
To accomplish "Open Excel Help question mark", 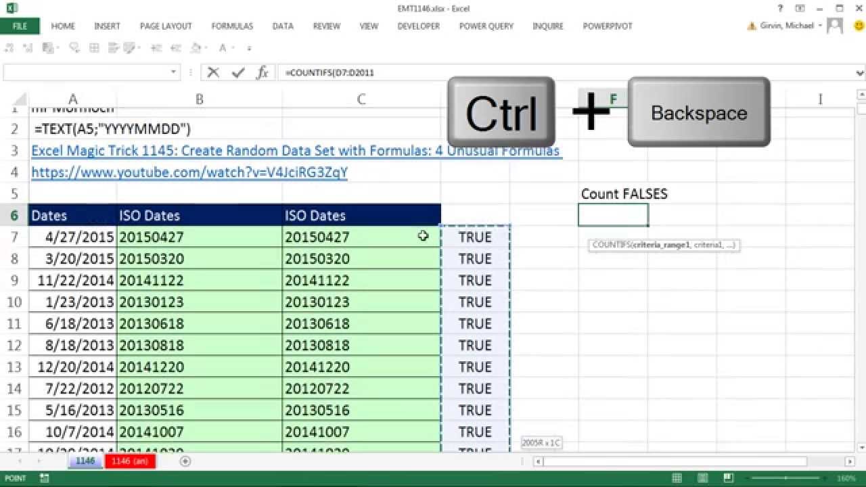I will 780,8.
